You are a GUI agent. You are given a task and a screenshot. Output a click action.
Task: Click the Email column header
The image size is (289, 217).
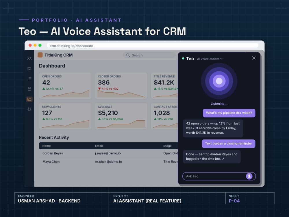(99, 146)
